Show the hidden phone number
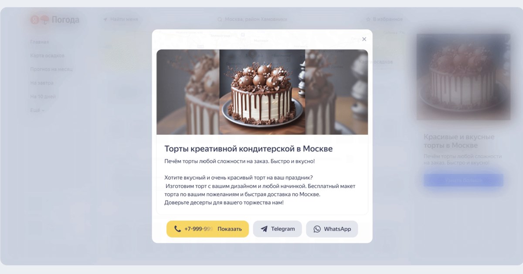 tap(207, 229)
